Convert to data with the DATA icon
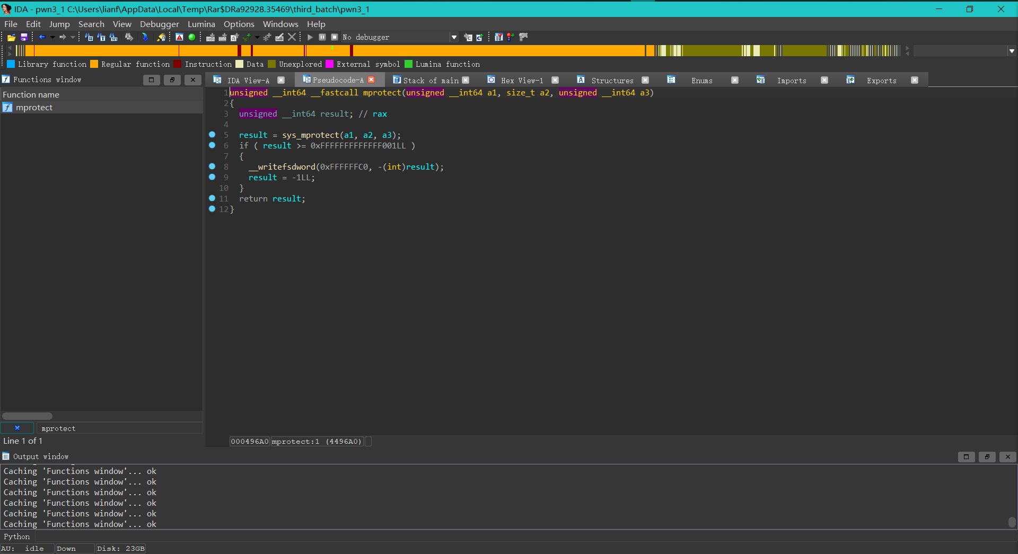Screen dimensions: 1018x554 (223, 37)
